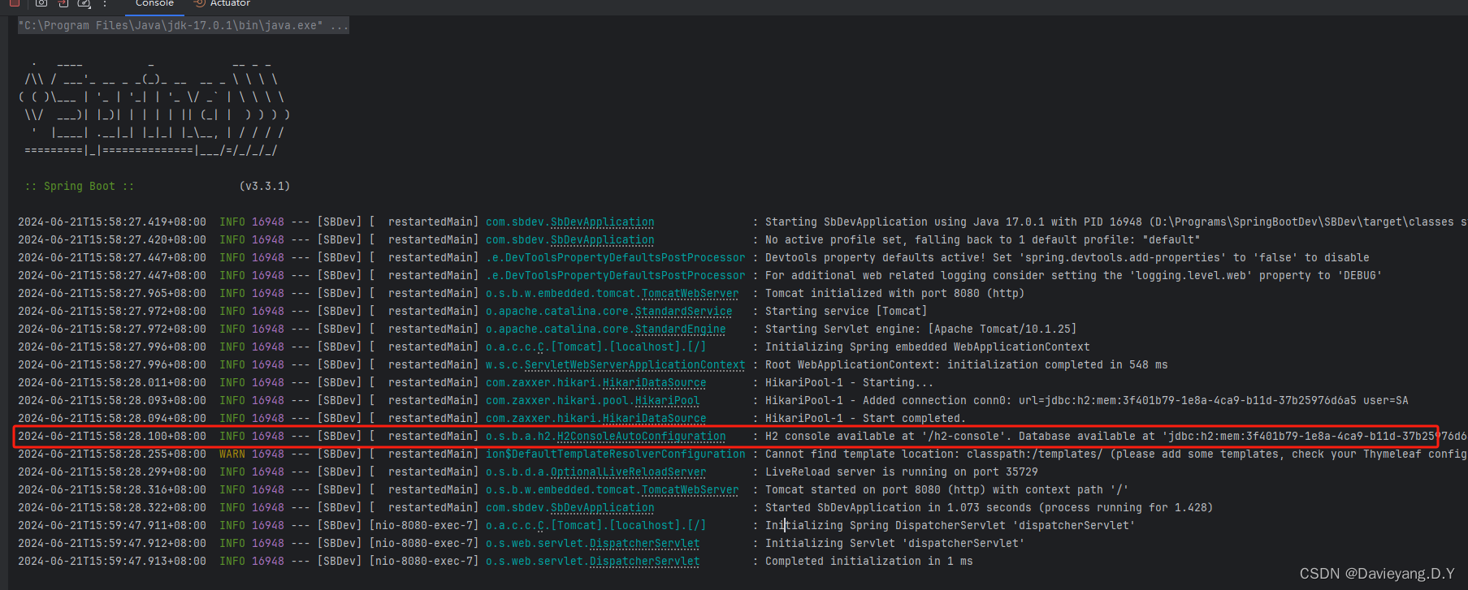Click 'Starting Servlet engine: [Apache Tomcat/10.1.25]' message
This screenshot has width=1468, height=590.
click(920, 329)
